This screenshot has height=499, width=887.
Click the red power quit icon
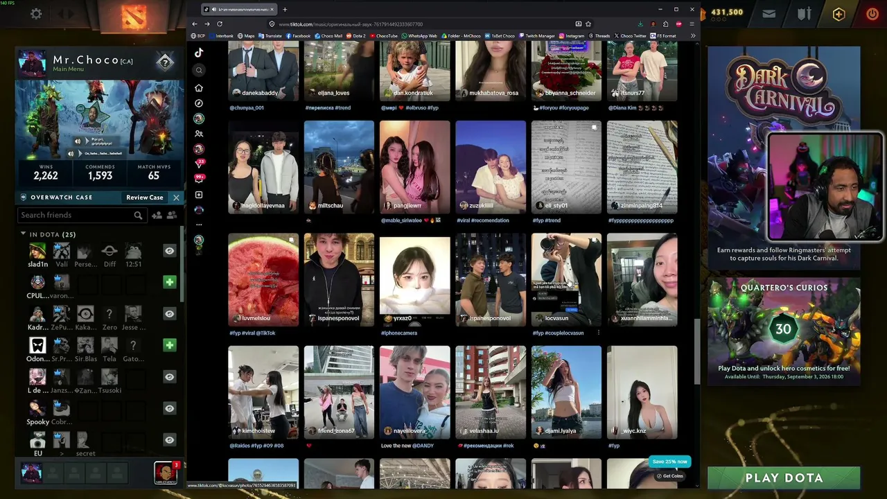pos(872,13)
